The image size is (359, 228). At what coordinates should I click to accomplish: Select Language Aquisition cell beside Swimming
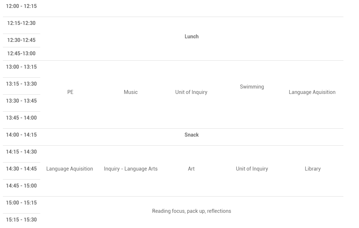tap(312, 92)
